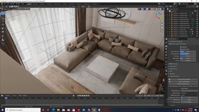Toggle the camera view icon
Image resolution: width=199 pixels, height=112 pixels.
click(162, 28)
